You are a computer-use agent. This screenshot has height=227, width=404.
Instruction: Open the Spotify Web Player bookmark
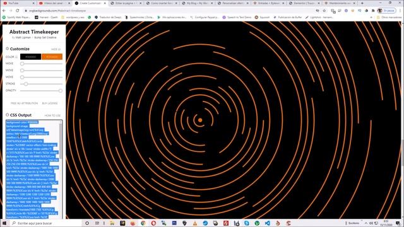(x=16, y=17)
